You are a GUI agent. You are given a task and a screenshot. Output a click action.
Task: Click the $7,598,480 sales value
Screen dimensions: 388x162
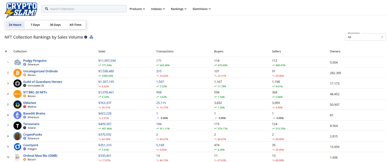(x=106, y=71)
